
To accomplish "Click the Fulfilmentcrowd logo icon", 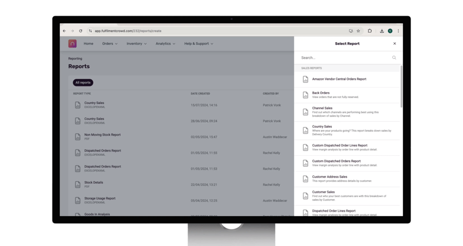I will 73,43.
